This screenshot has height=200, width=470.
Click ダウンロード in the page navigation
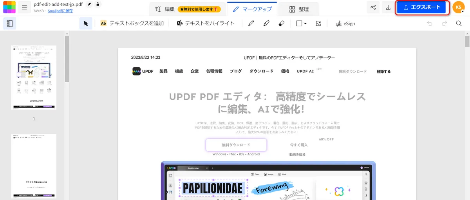click(262, 71)
